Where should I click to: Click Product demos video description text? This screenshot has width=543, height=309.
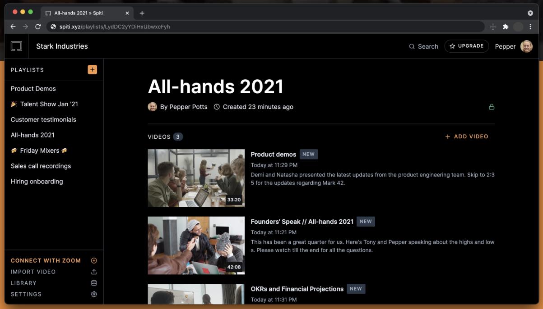pyautogui.click(x=372, y=179)
